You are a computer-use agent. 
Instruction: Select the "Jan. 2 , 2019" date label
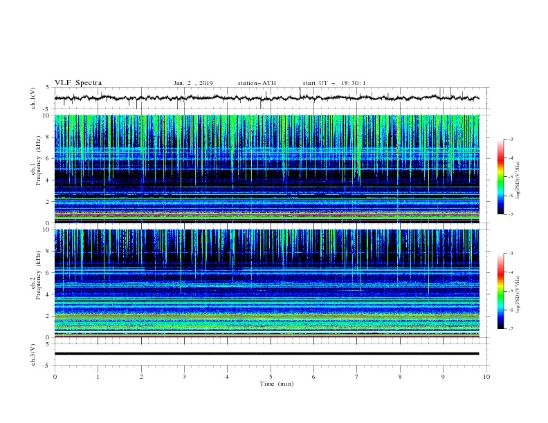pyautogui.click(x=193, y=83)
